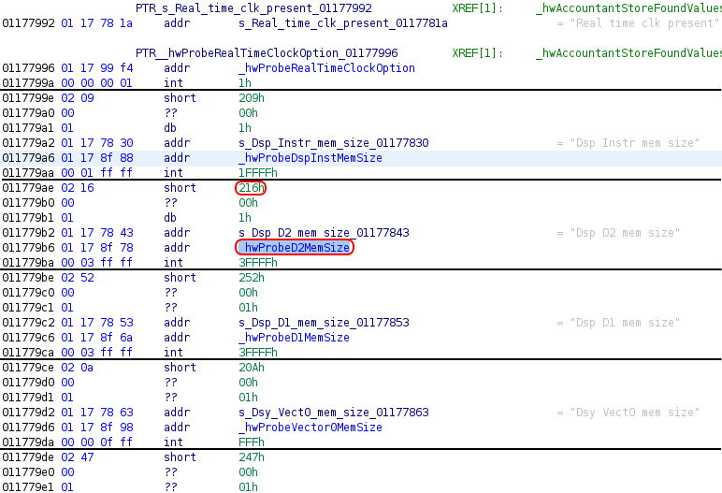
Task: Select the 252h short value
Action: 252,277
